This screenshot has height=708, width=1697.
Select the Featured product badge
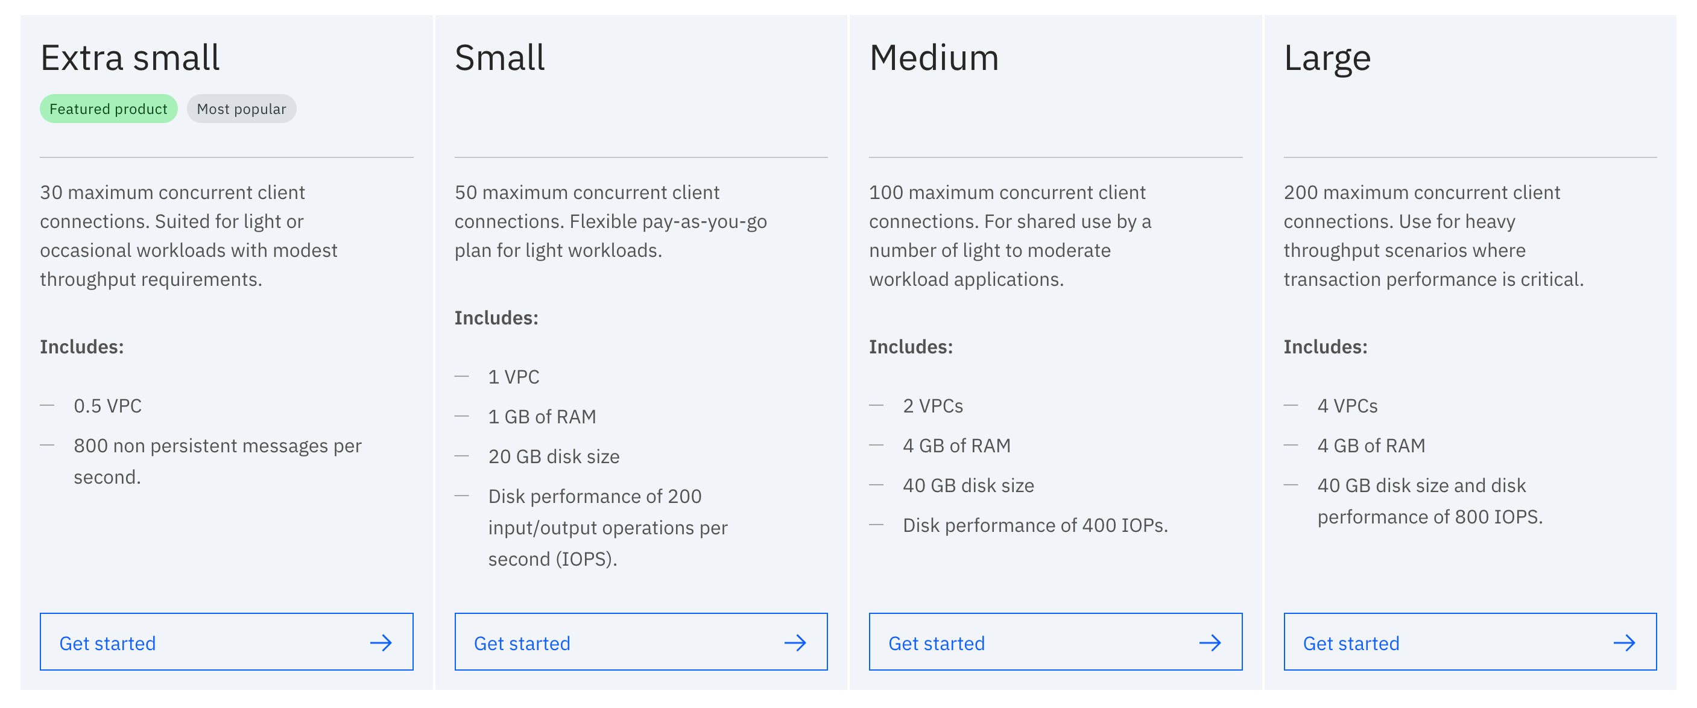point(108,109)
